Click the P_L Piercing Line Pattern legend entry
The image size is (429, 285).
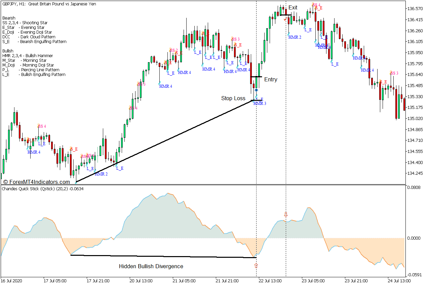31,70
